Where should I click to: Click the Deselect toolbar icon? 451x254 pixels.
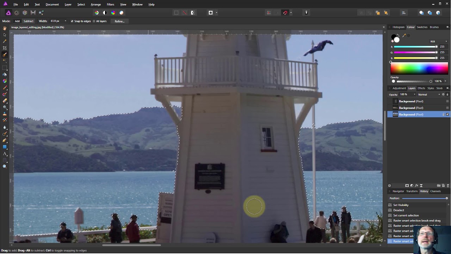click(x=184, y=13)
